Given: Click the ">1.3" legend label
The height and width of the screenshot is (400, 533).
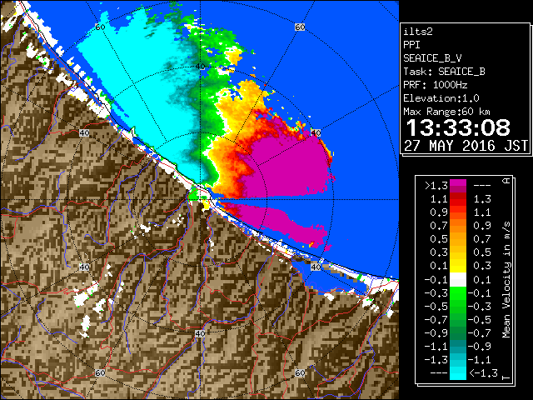Looking at the screenshot, I should click(436, 186).
